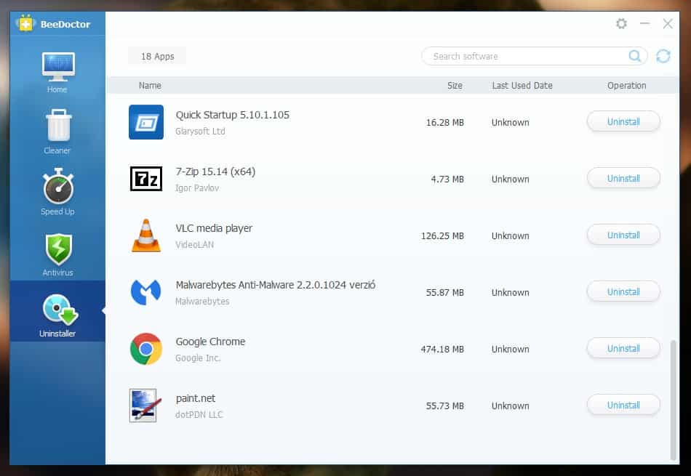The image size is (691, 476).
Task: Click the 7-Zip app icon
Action: click(146, 178)
